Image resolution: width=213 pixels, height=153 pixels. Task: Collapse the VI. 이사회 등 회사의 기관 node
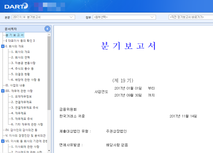point(3,141)
